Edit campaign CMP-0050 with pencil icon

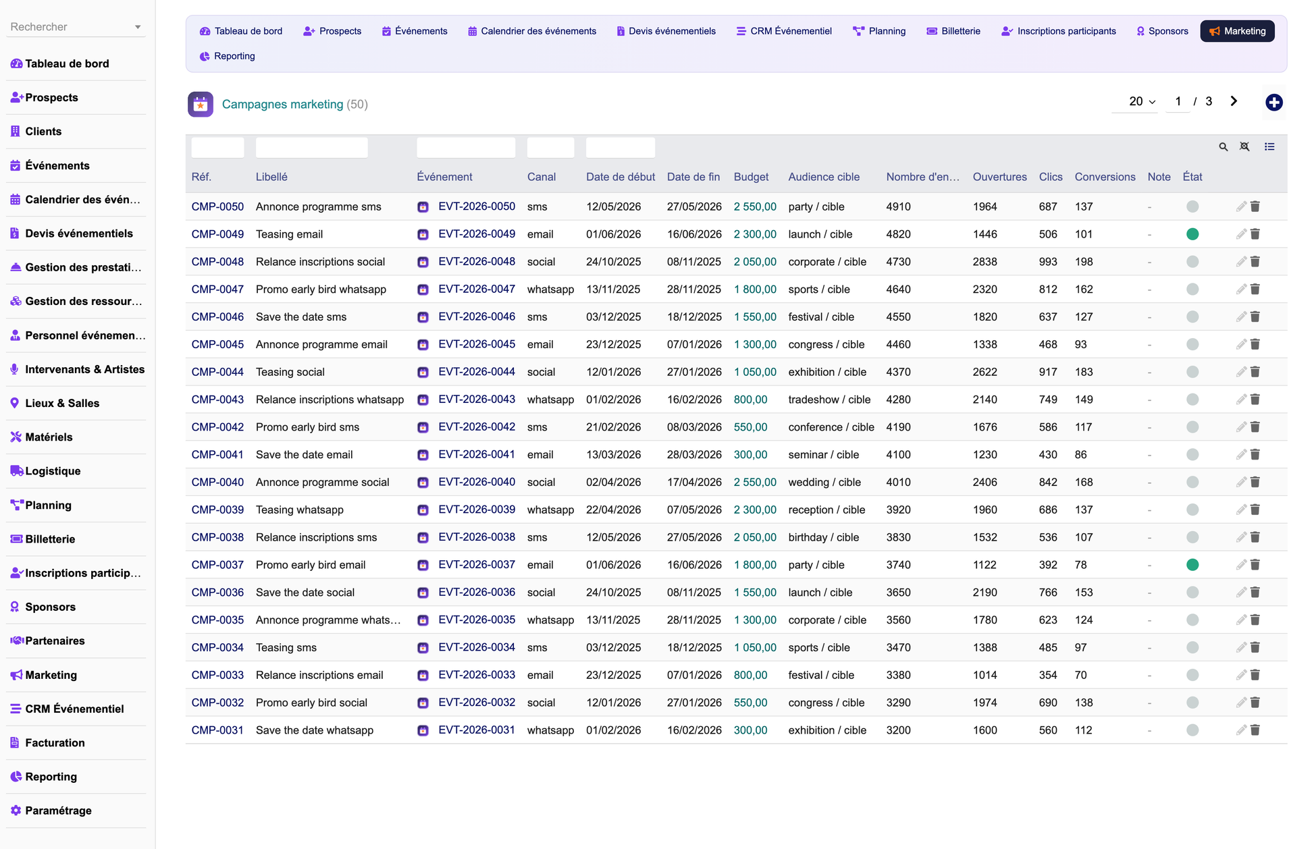click(1241, 207)
